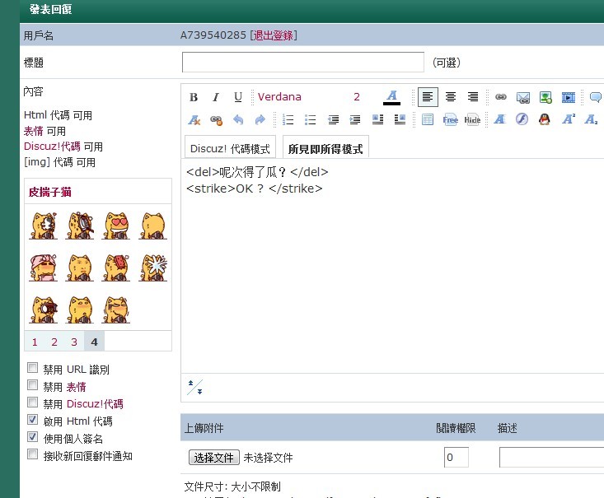Viewport: 604px width, 498px height.
Task: Increase the indent
Action: [355, 119]
